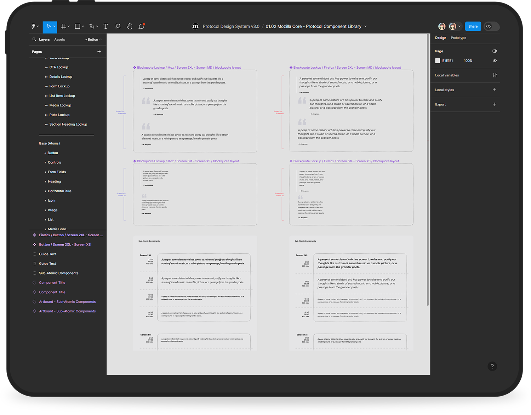
Task: Click the Resources components icon
Action: [118, 27]
